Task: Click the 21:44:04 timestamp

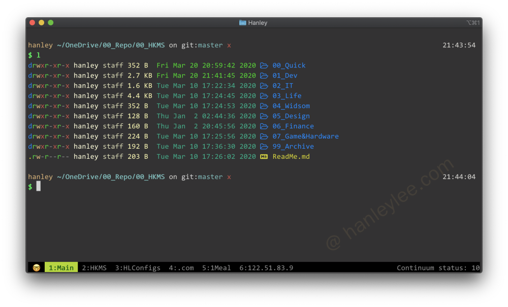Action: pyautogui.click(x=459, y=177)
